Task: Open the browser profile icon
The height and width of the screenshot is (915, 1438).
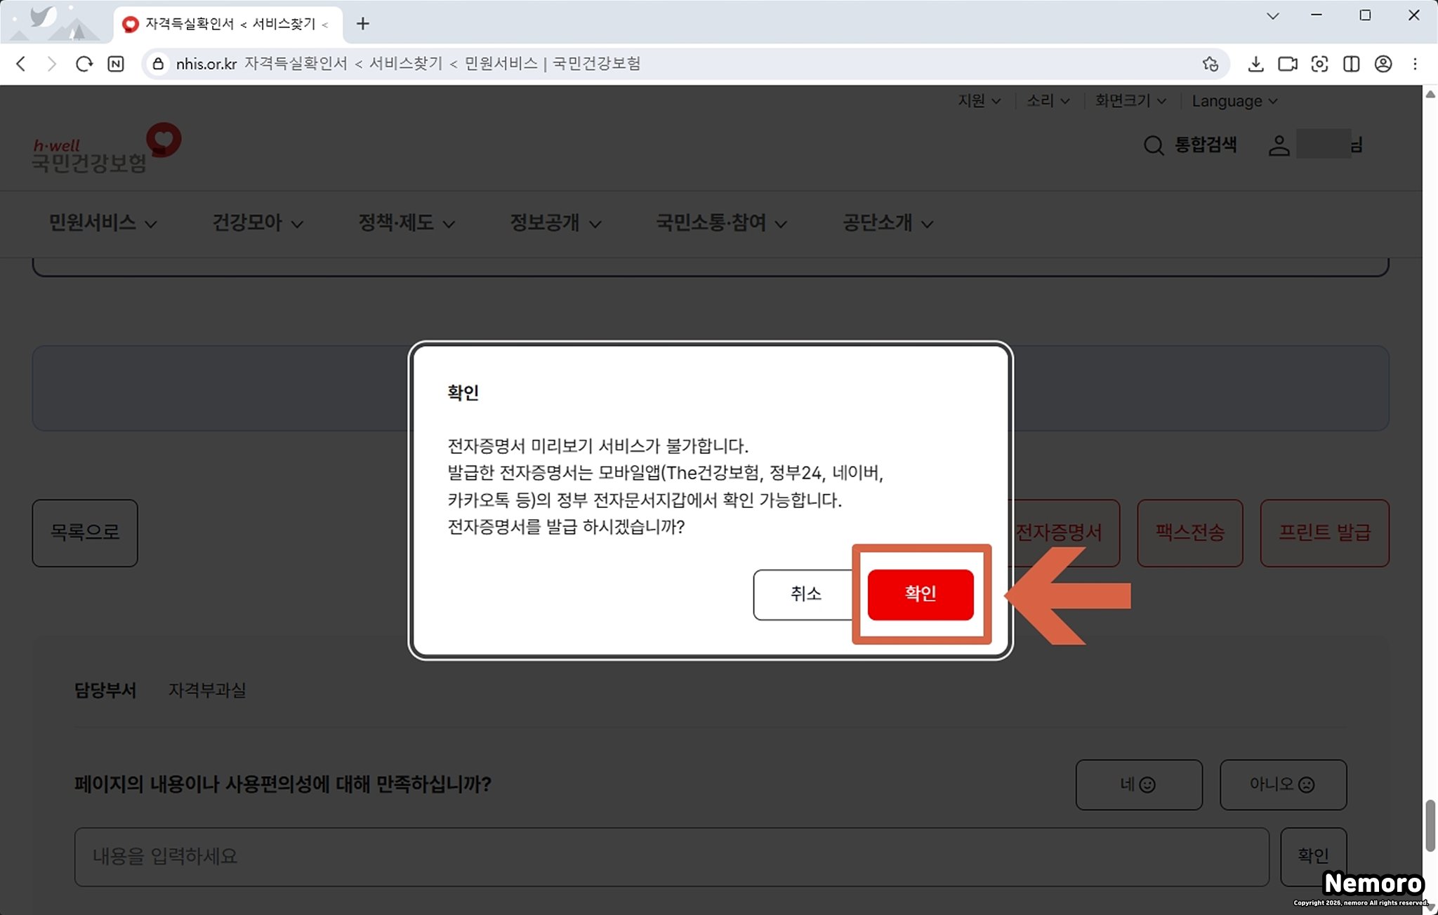Action: [x=1383, y=64]
